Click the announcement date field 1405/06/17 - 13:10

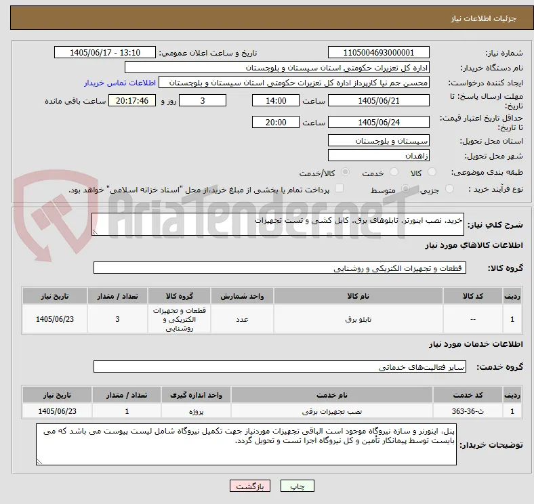105,52
